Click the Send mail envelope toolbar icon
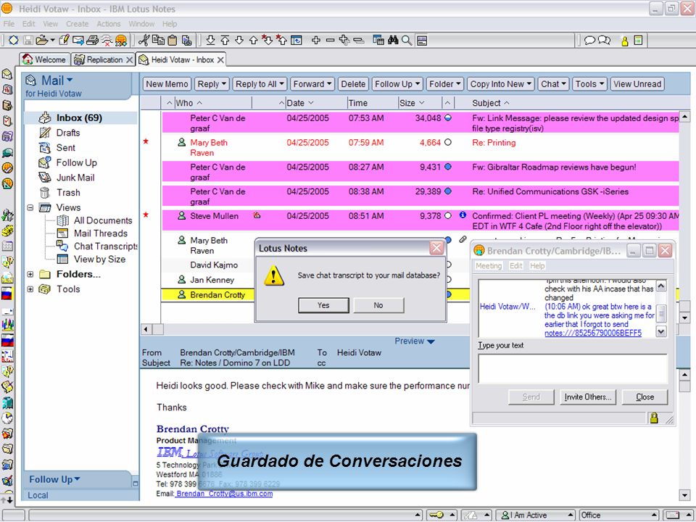 (78, 41)
